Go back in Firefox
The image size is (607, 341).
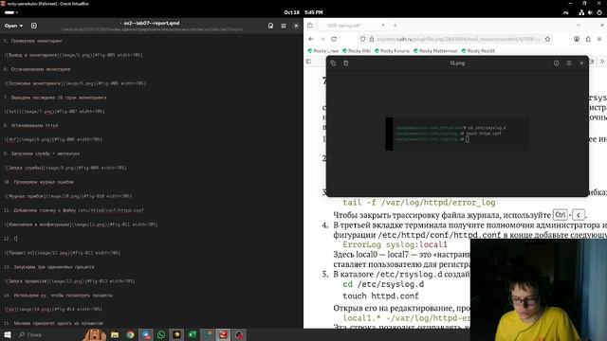click(311, 39)
